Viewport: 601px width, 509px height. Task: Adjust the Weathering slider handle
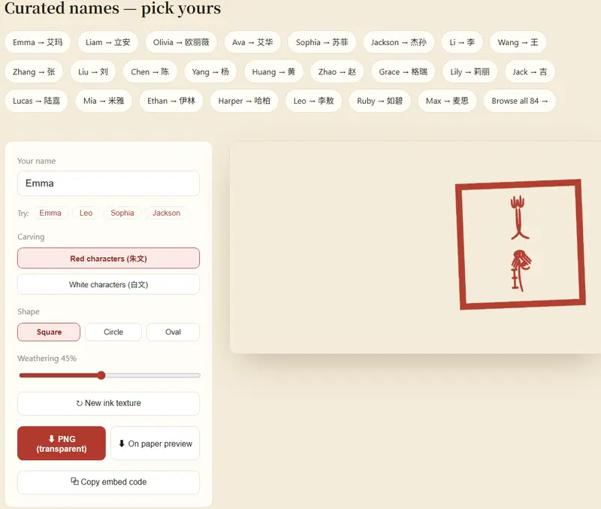(x=101, y=375)
